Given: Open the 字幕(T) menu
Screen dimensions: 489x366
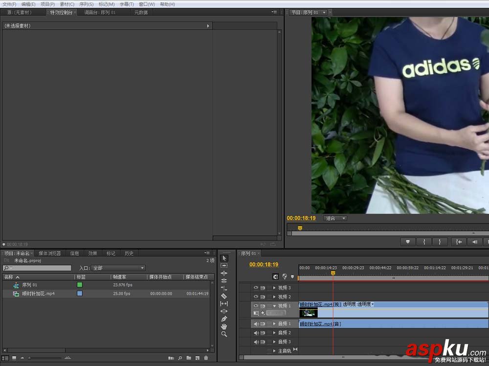Looking at the screenshot, I should pos(127,4).
